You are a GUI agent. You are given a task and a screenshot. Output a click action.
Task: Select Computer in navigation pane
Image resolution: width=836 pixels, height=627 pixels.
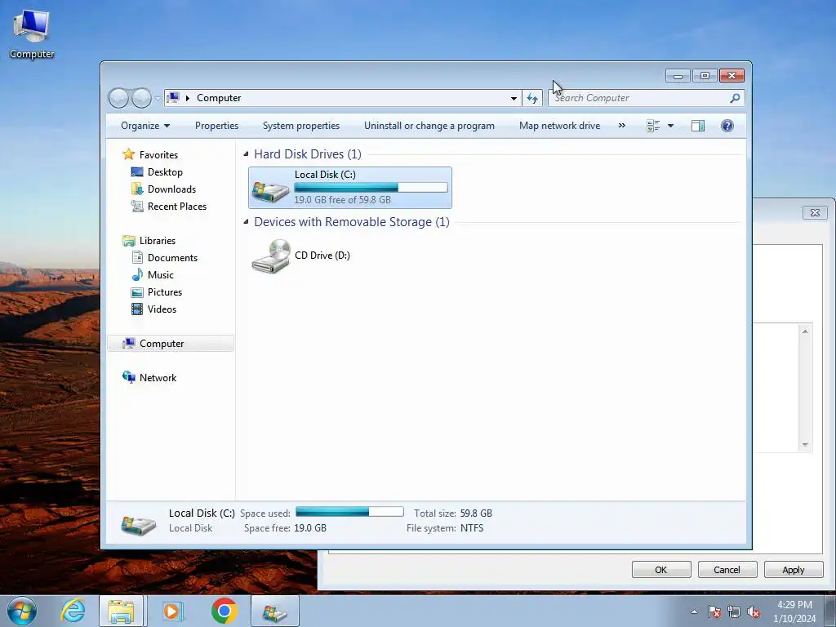[x=170, y=344]
